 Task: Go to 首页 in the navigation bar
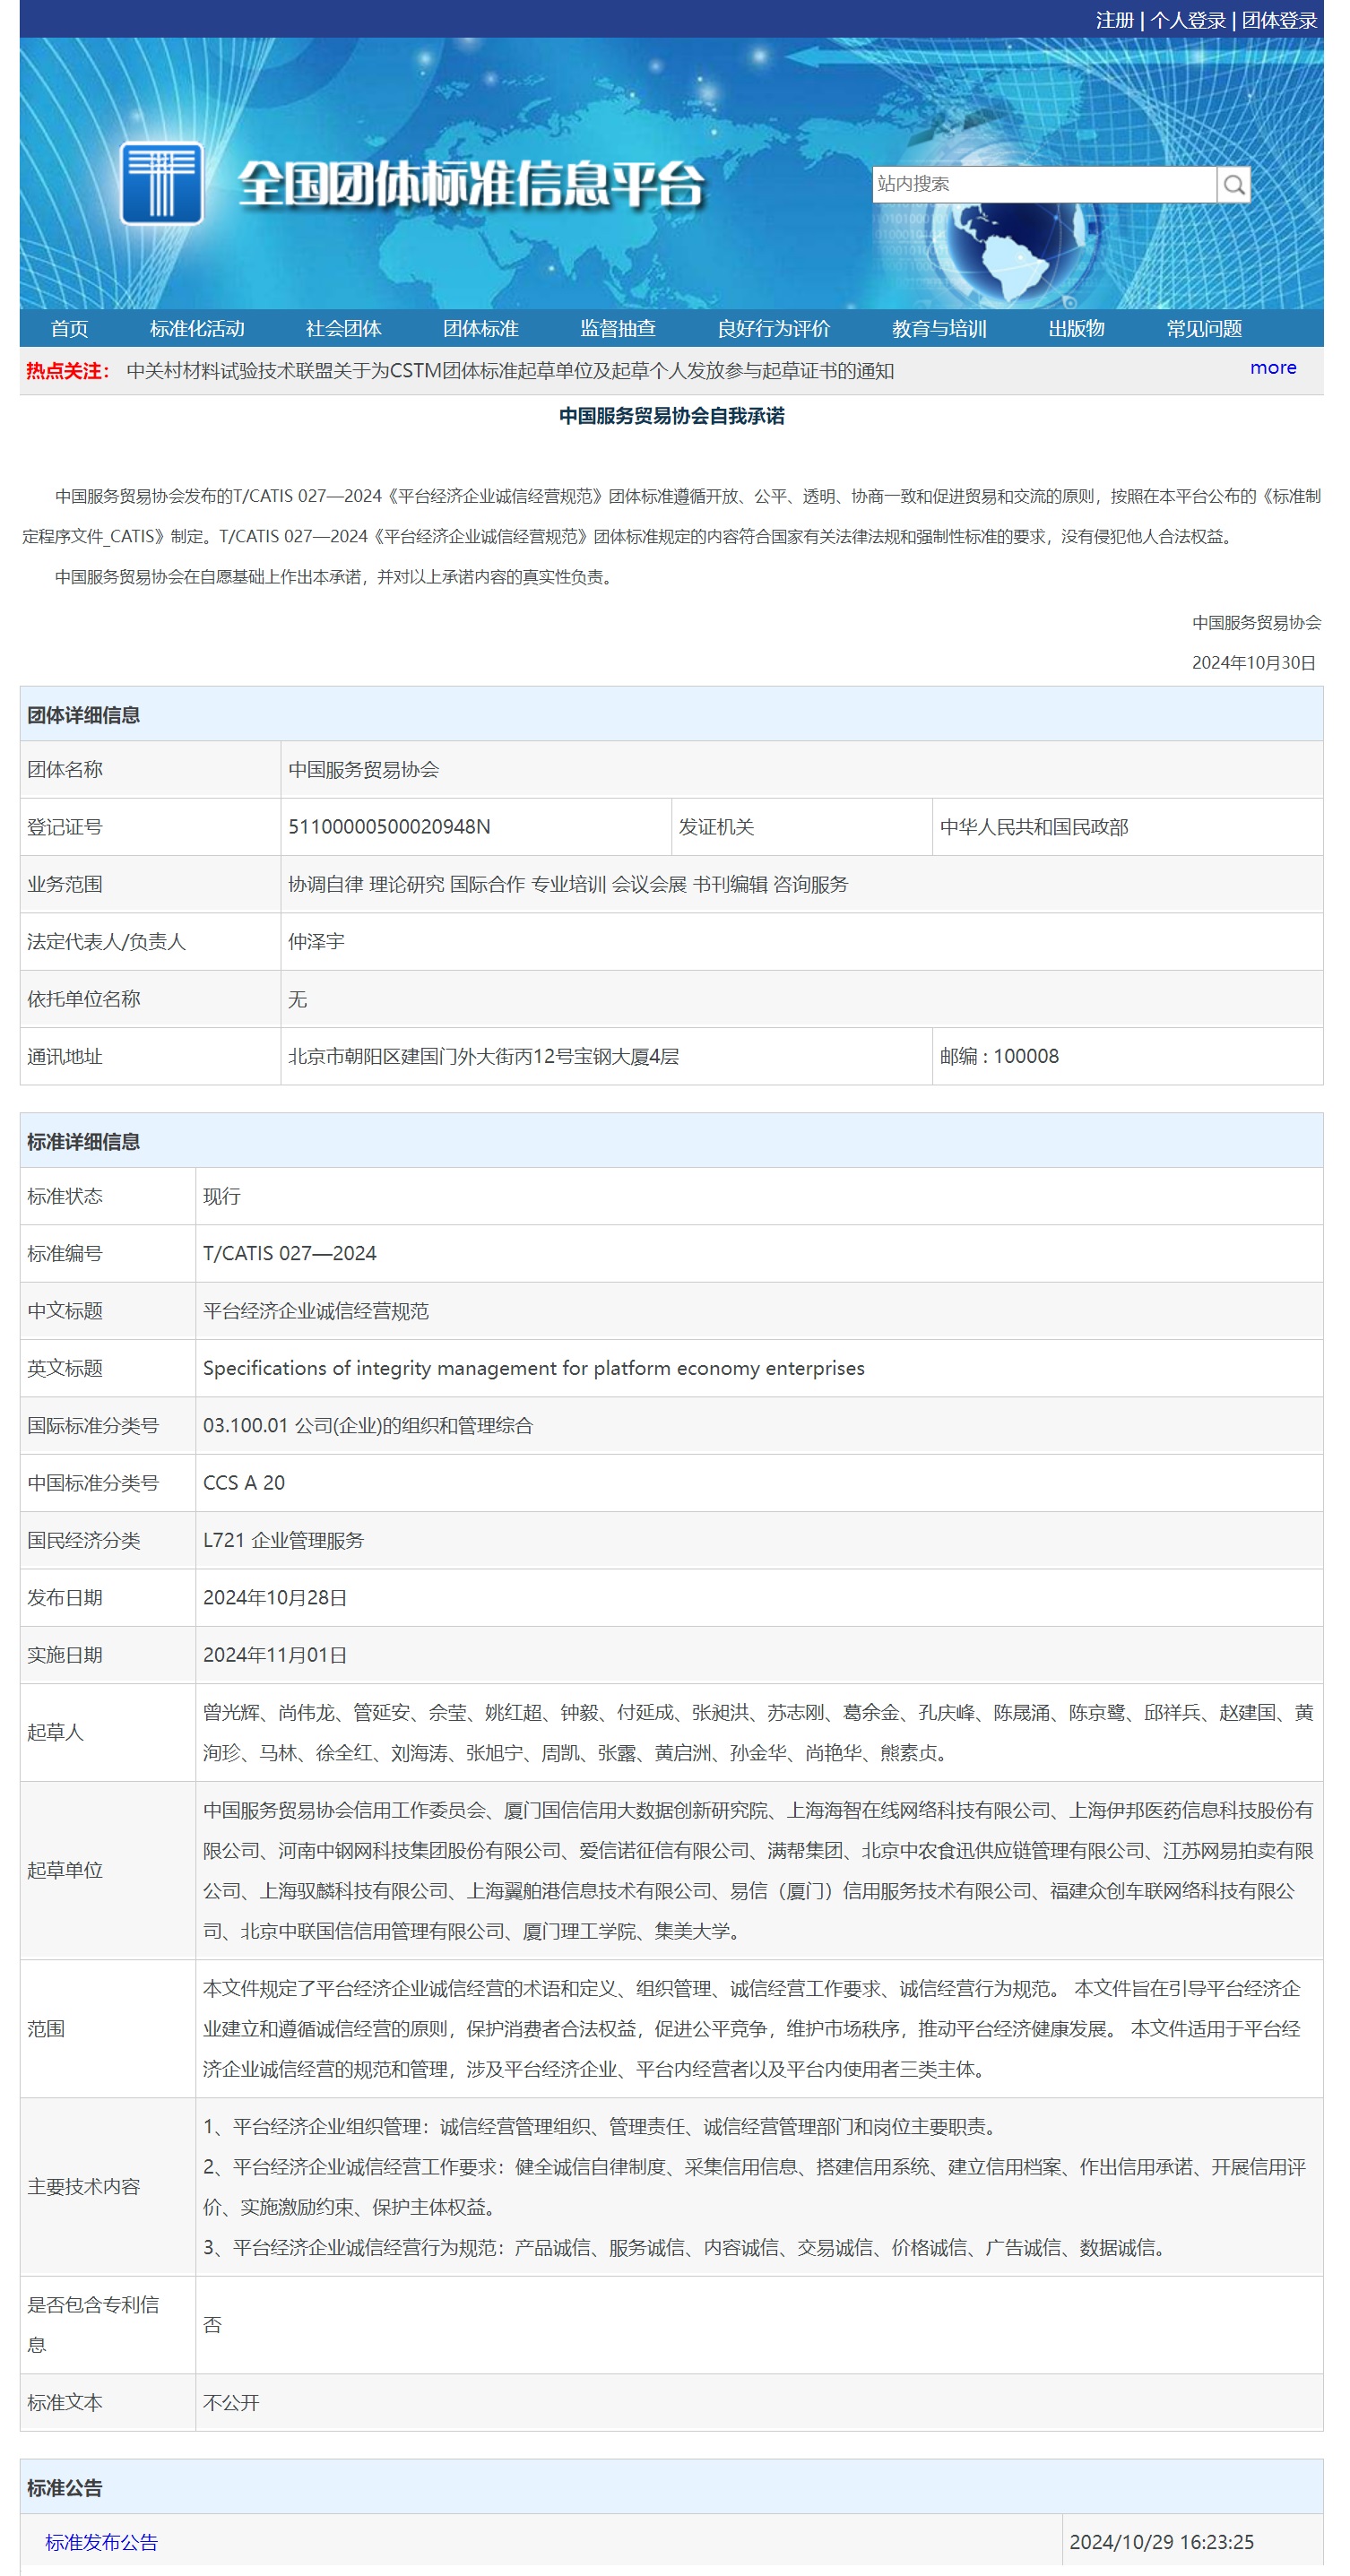point(69,329)
